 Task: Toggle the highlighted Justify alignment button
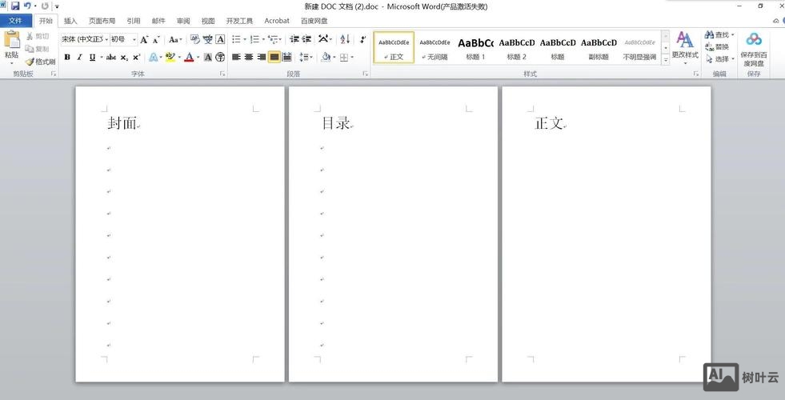click(x=274, y=57)
